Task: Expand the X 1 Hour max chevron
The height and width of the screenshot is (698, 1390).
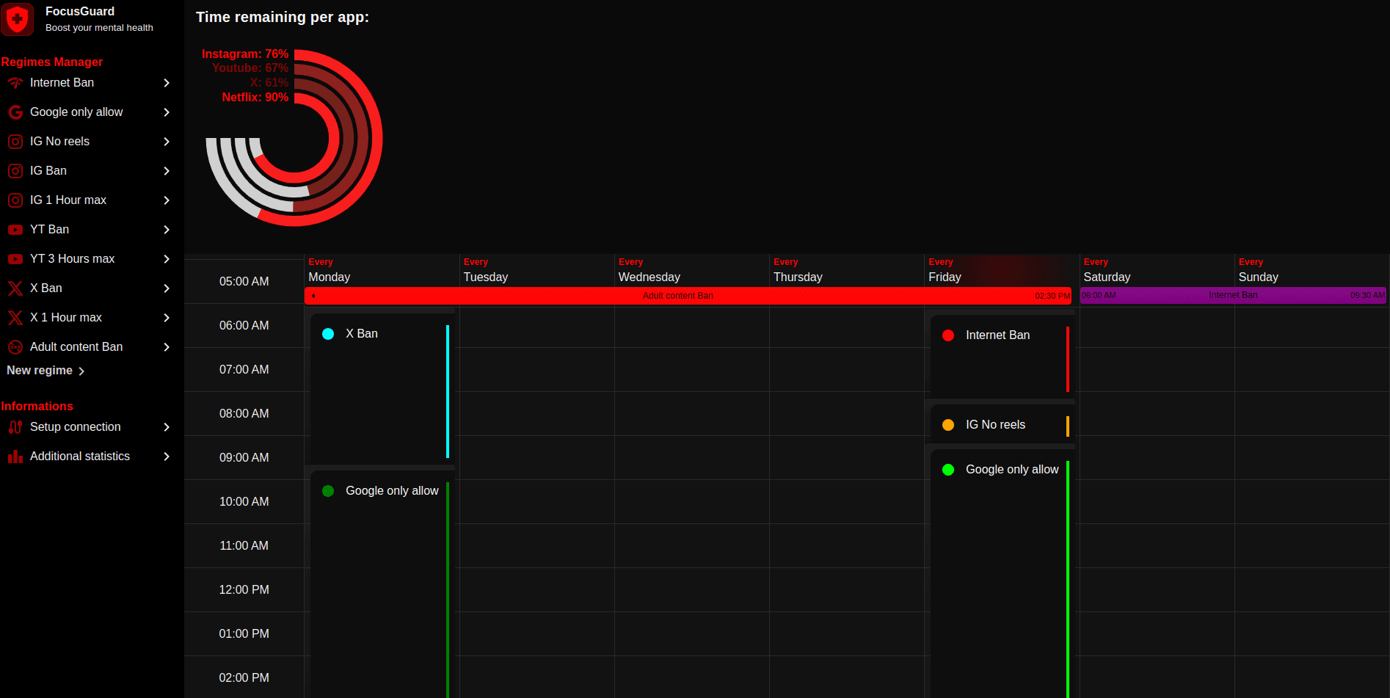Action: (167, 318)
